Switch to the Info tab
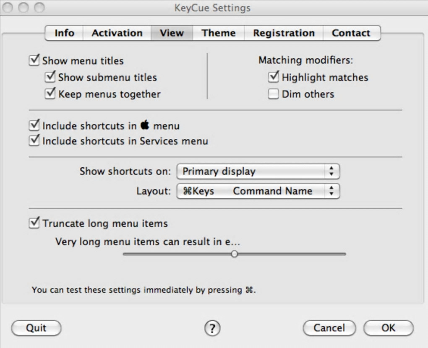This screenshot has width=428, height=348. coord(64,33)
